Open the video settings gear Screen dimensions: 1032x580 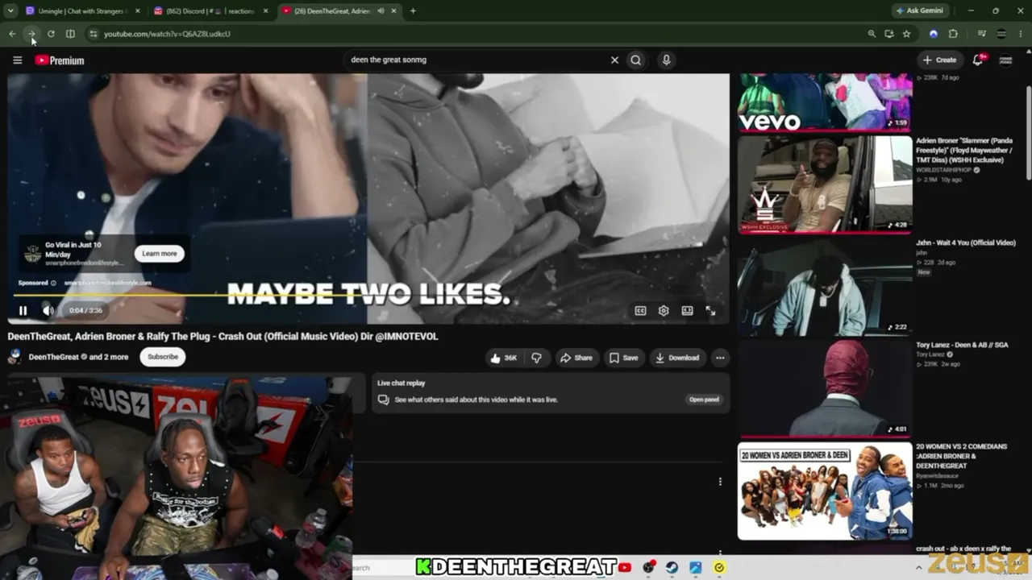[x=664, y=310]
